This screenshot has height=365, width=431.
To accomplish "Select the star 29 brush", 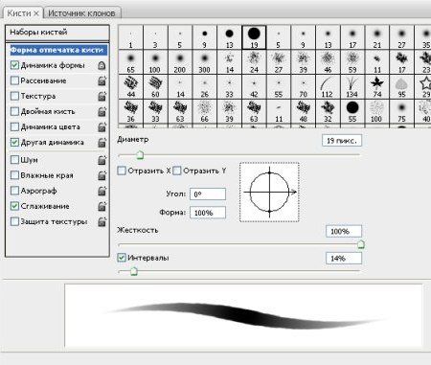I will click(x=423, y=87).
